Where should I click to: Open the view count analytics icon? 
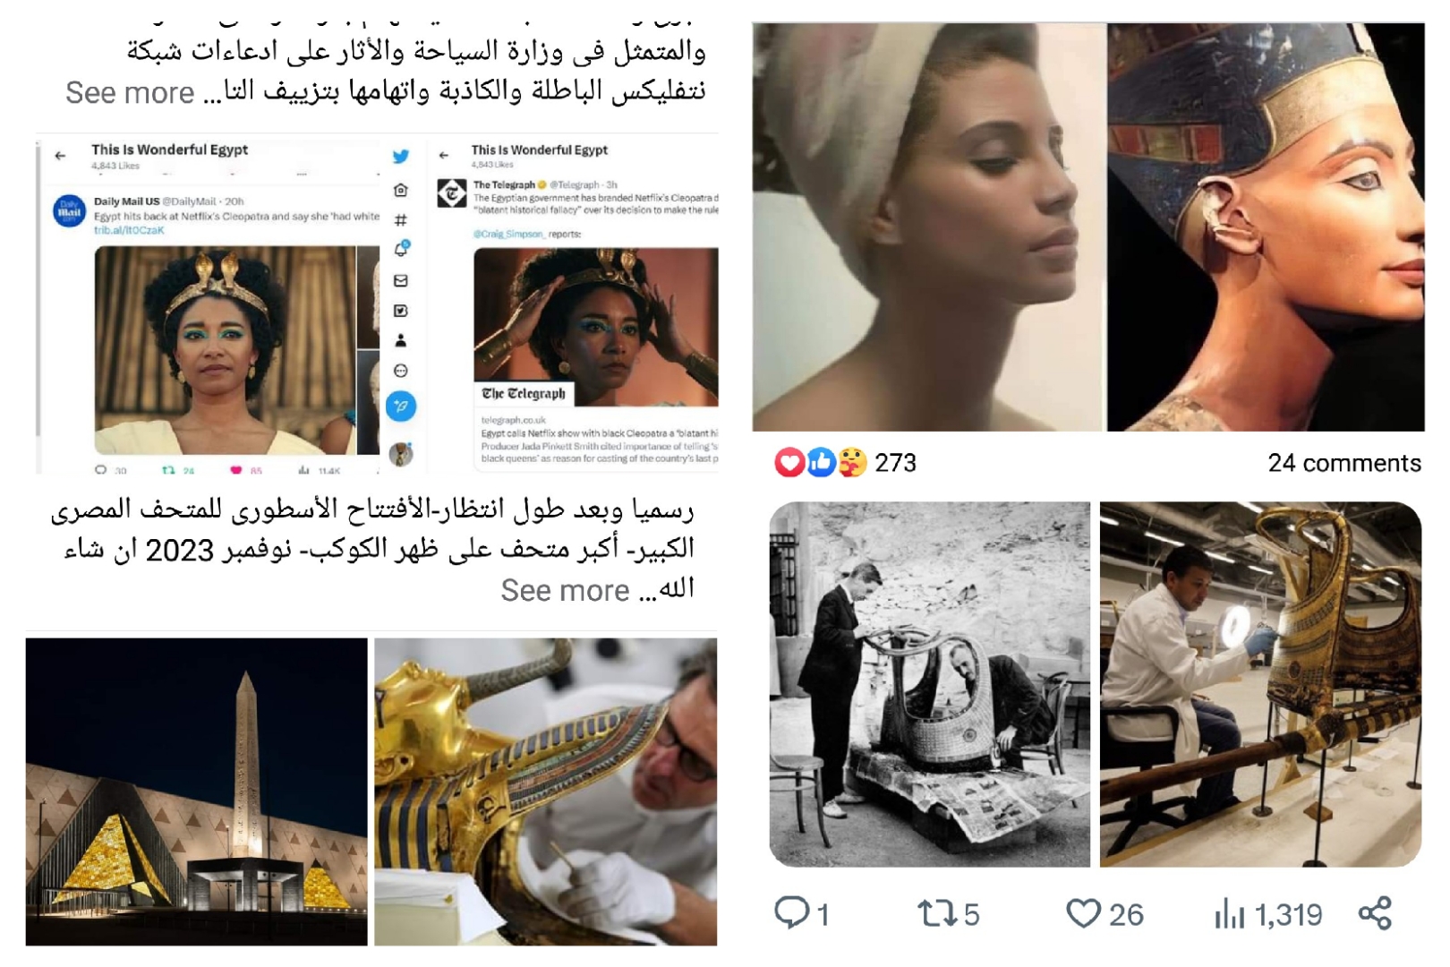[x=1230, y=915]
